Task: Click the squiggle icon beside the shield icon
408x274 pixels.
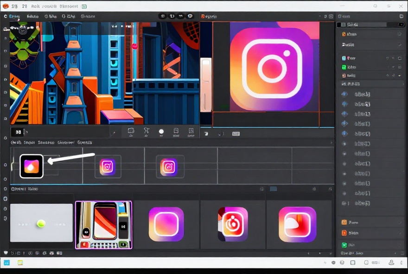Action: coord(181,16)
